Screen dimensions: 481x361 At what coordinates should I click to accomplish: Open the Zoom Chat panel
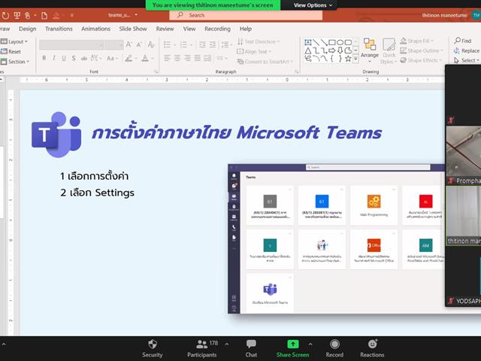(251, 348)
